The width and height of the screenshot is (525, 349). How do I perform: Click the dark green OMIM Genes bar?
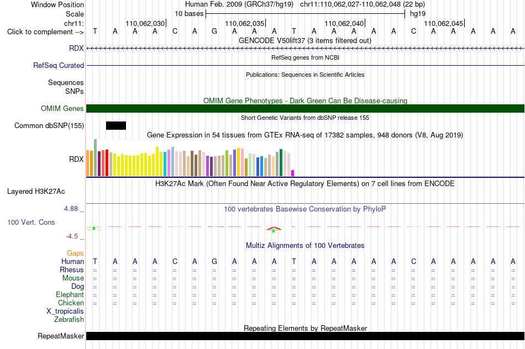305,108
